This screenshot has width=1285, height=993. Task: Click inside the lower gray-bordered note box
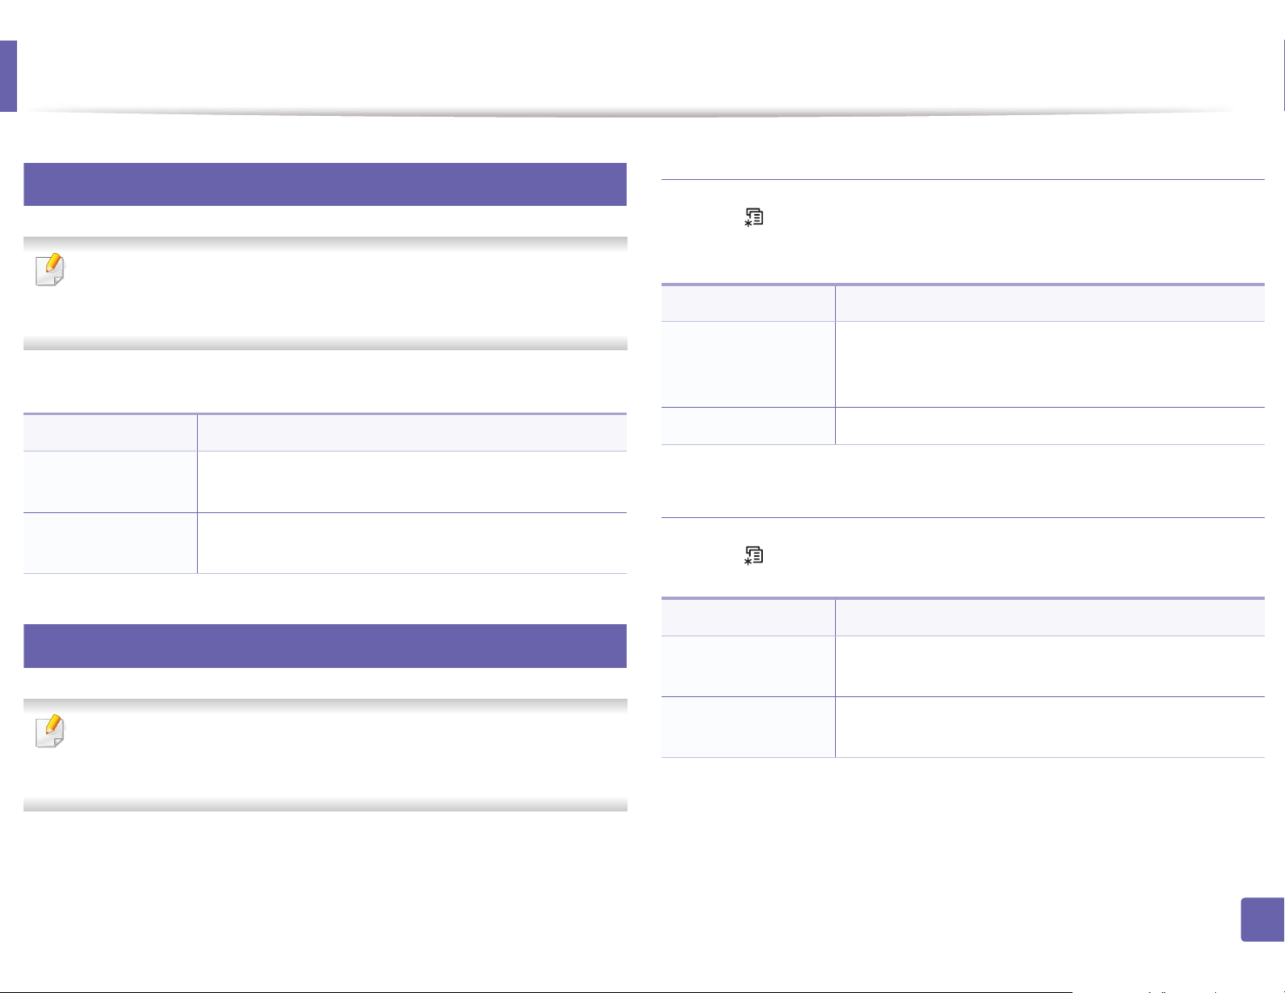click(325, 755)
